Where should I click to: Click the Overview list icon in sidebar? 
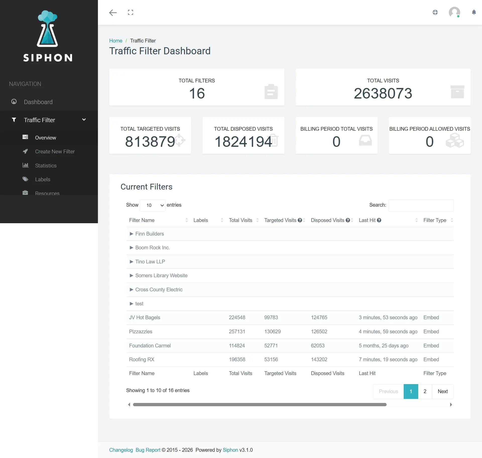coord(25,137)
